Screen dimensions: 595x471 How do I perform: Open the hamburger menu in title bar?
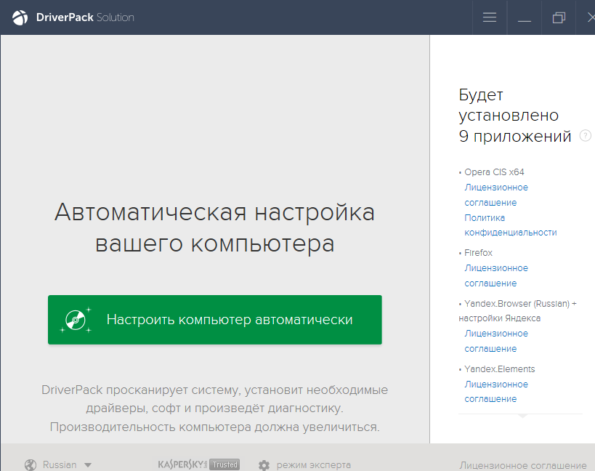pos(490,17)
